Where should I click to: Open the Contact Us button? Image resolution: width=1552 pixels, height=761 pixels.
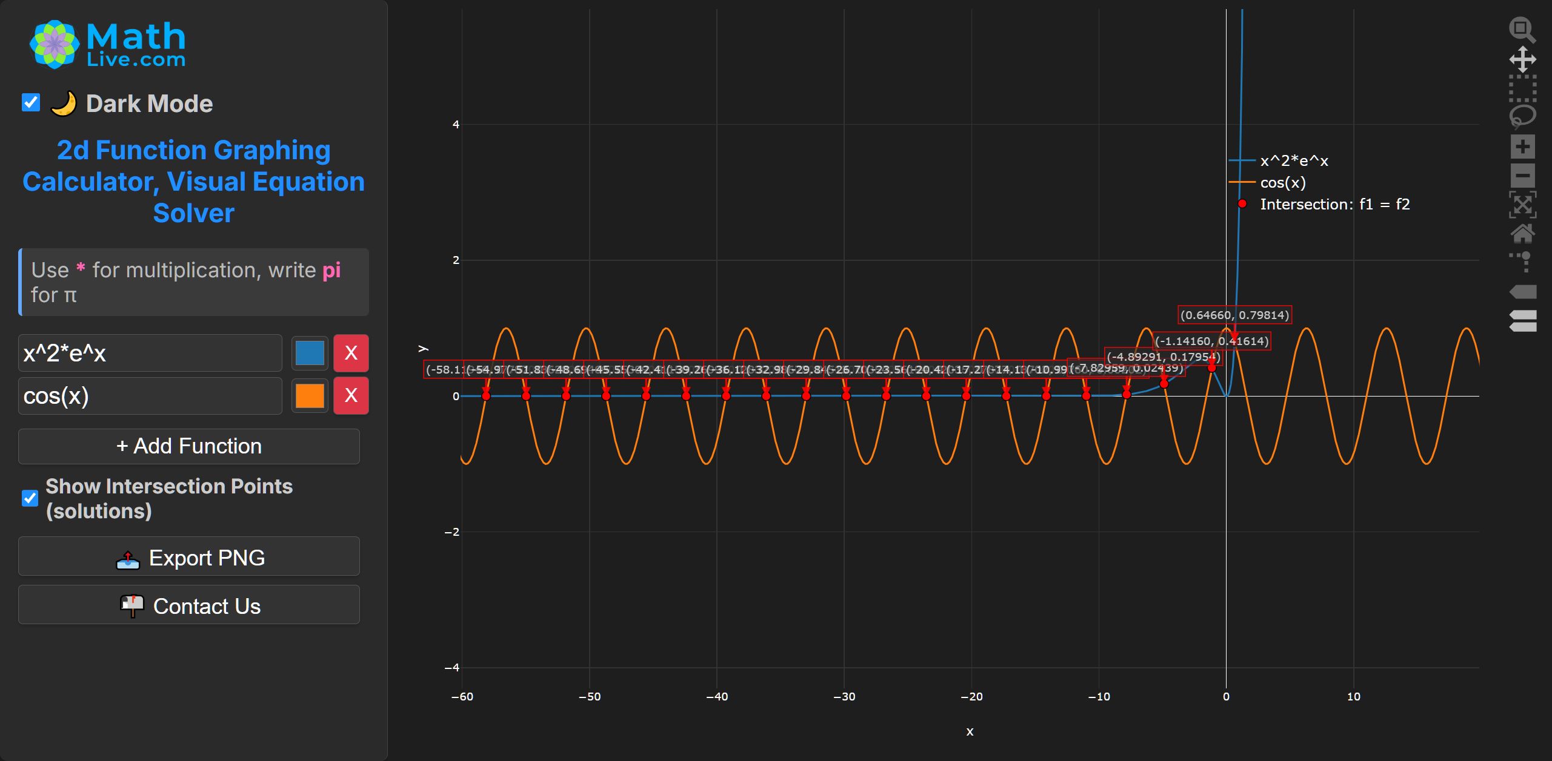(189, 605)
